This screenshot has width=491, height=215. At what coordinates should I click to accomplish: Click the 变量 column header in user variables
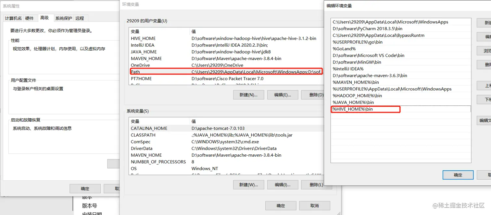coord(159,31)
